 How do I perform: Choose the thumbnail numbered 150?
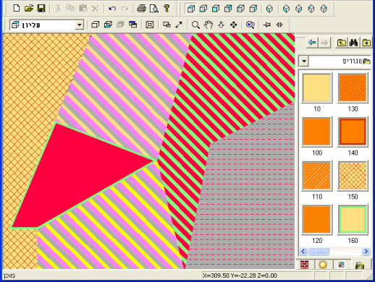(353, 176)
